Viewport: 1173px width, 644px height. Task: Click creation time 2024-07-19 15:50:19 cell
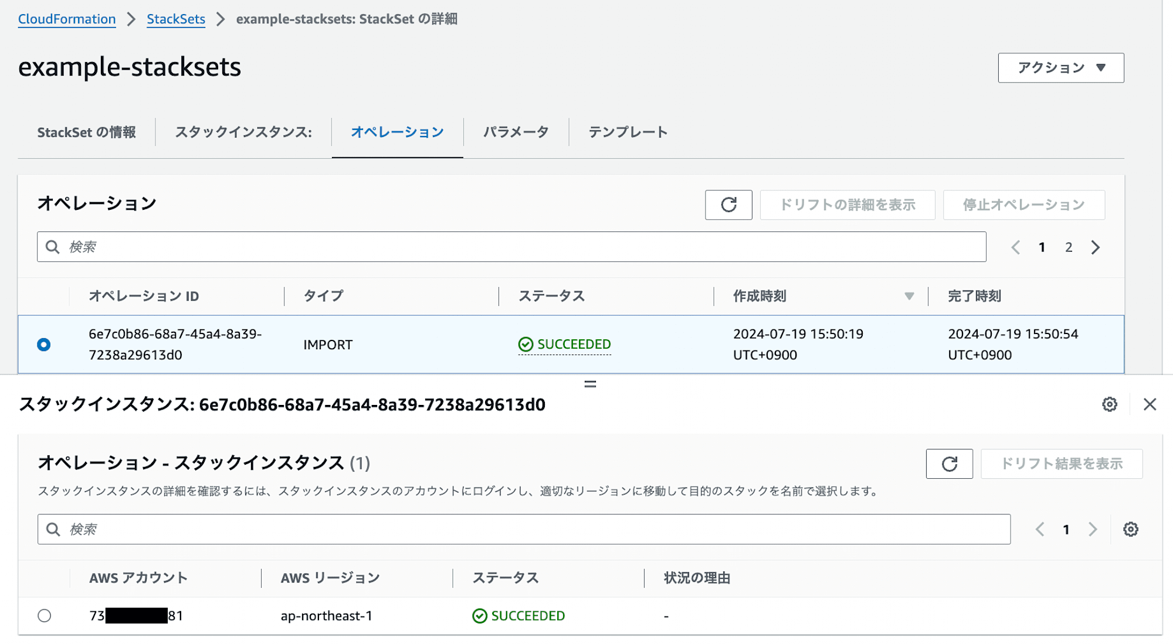(x=798, y=345)
